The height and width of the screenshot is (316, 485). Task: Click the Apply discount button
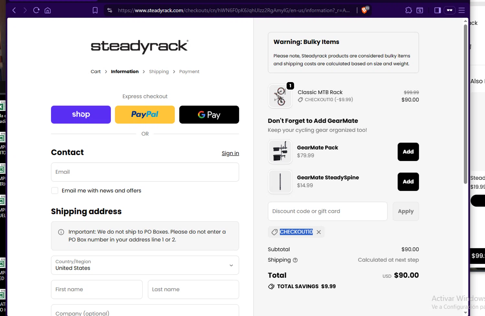point(406,211)
